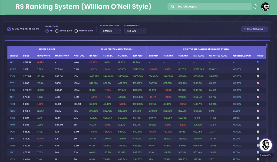Open trend chart icon for XHLD
277x162 pixels.
click(x=258, y=118)
